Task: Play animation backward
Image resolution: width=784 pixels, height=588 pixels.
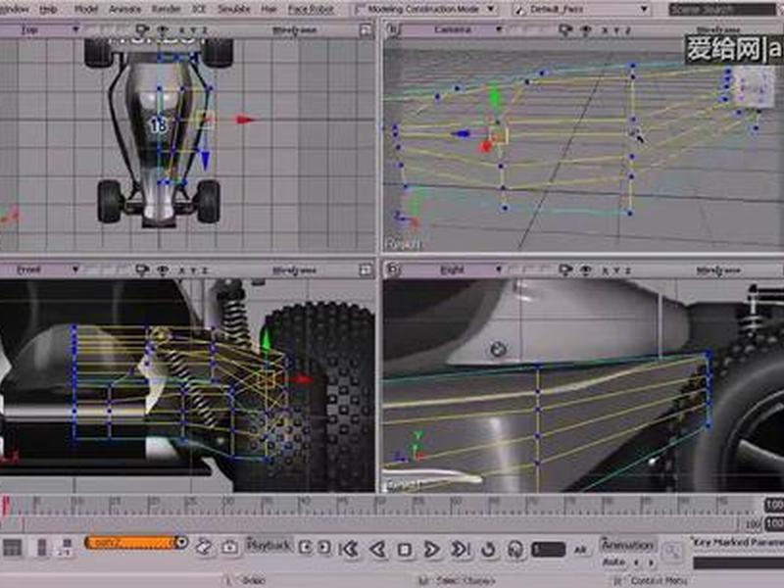Action: (378, 550)
